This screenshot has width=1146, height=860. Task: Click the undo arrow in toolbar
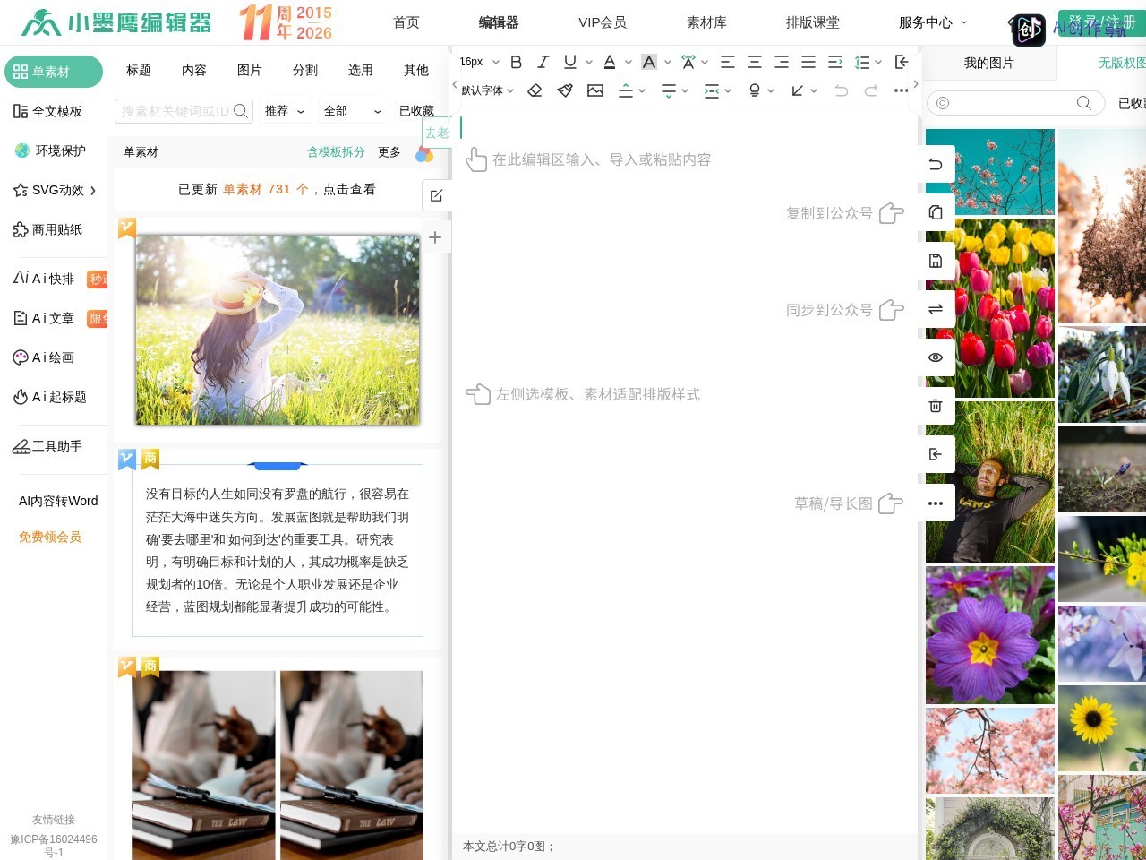841,90
